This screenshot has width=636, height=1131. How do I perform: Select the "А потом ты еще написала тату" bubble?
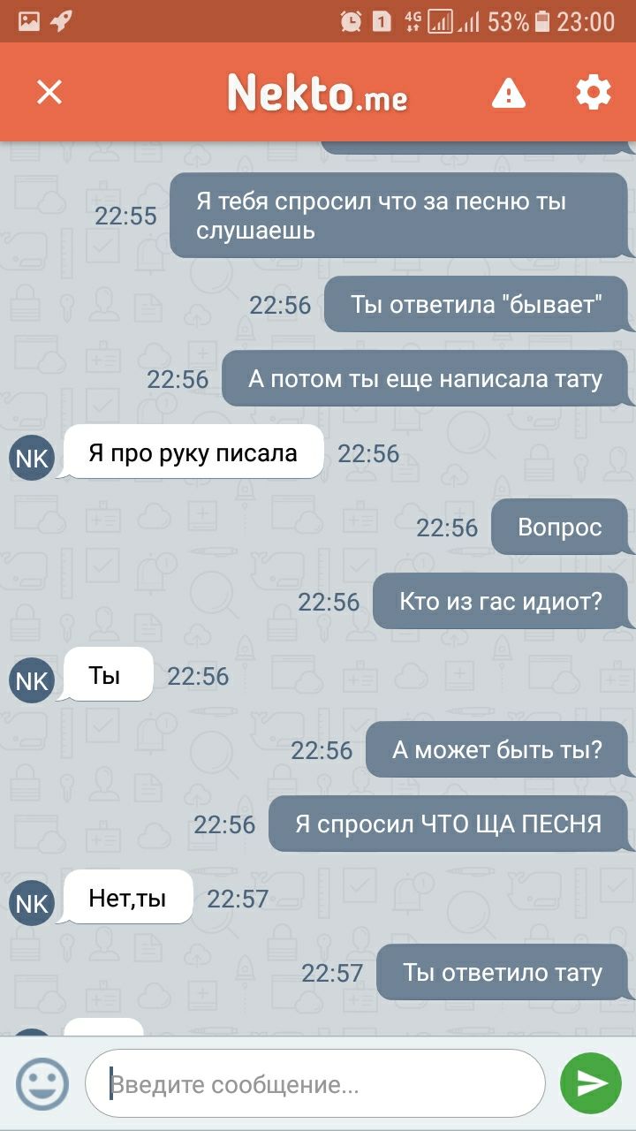(425, 379)
